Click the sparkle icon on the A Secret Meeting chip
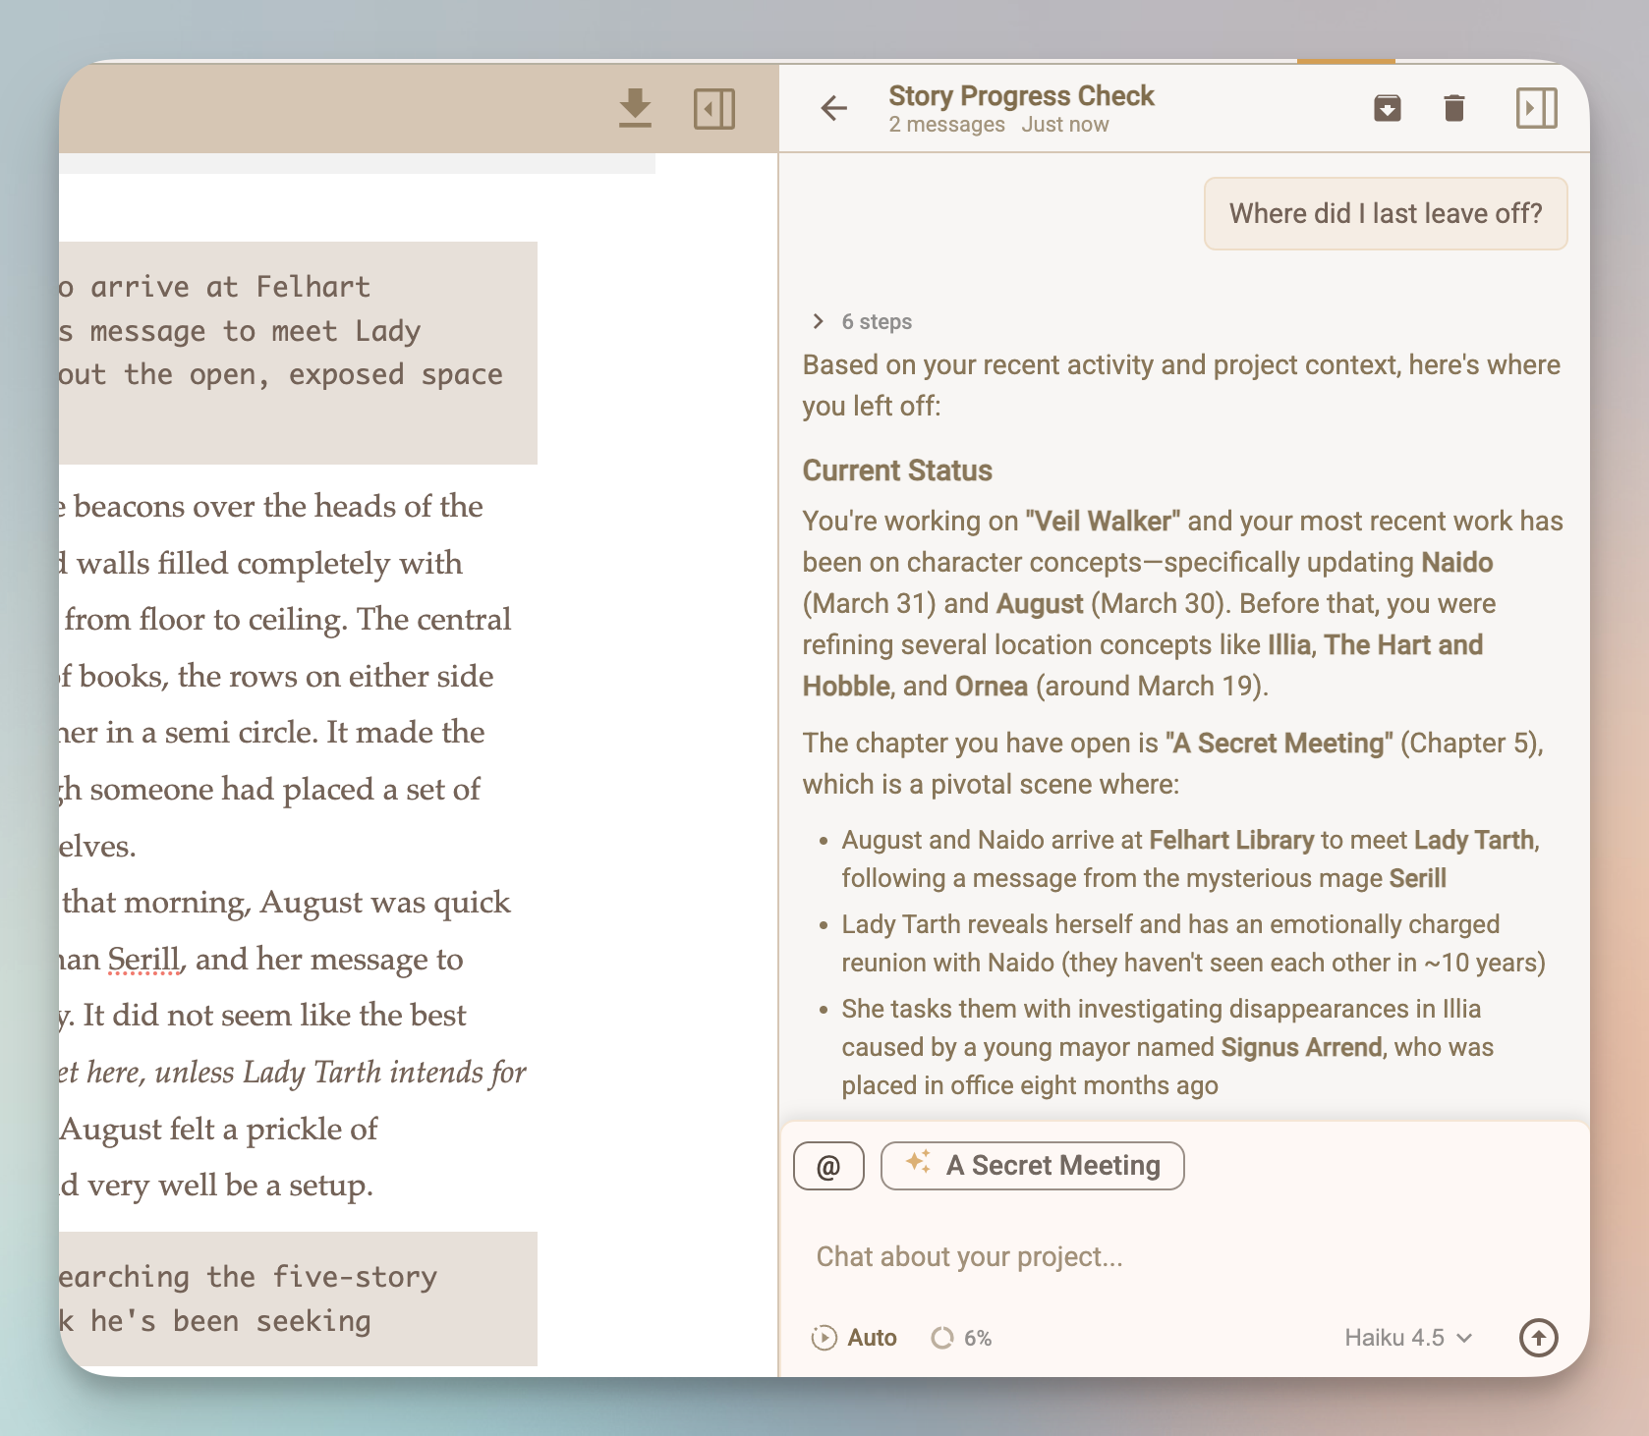The image size is (1649, 1436). [918, 1165]
